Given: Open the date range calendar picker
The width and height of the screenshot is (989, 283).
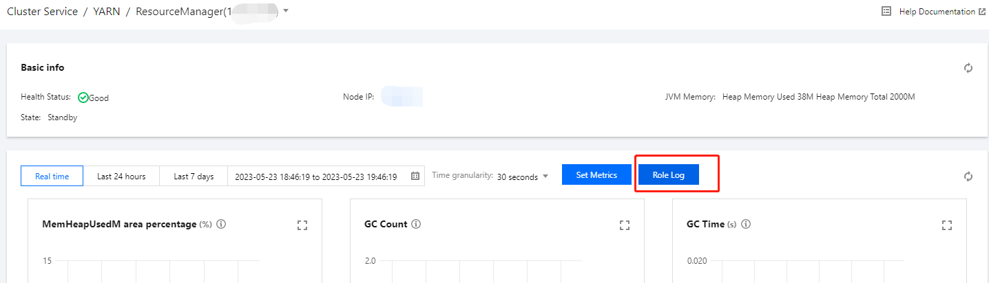Looking at the screenshot, I should pyautogui.click(x=415, y=177).
